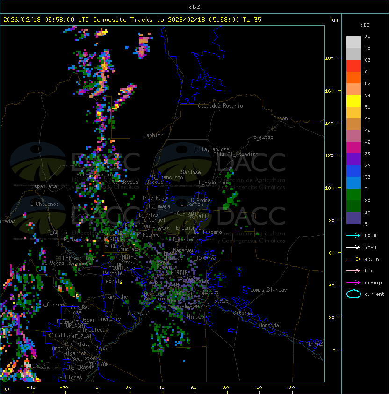This screenshot has height=394, width=389.
Task: Pick the dark green 20–10 dBZ swatch
Action: 353,206
